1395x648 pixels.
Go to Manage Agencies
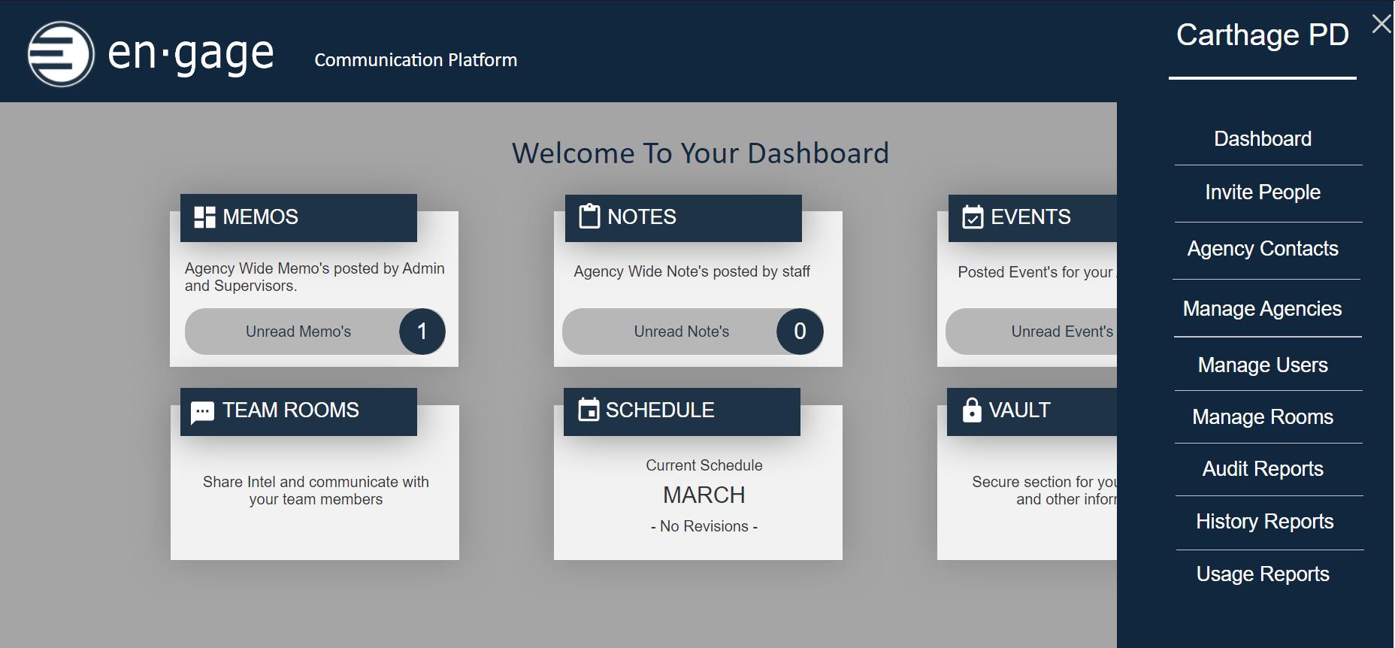(x=1262, y=309)
